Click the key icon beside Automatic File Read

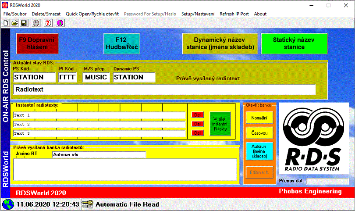tap(87, 204)
